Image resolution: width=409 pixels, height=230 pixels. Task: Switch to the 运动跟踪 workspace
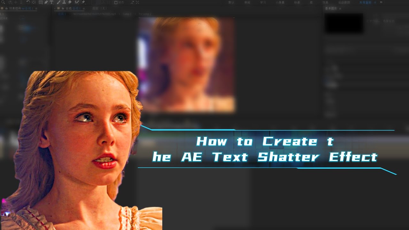tap(344, 3)
